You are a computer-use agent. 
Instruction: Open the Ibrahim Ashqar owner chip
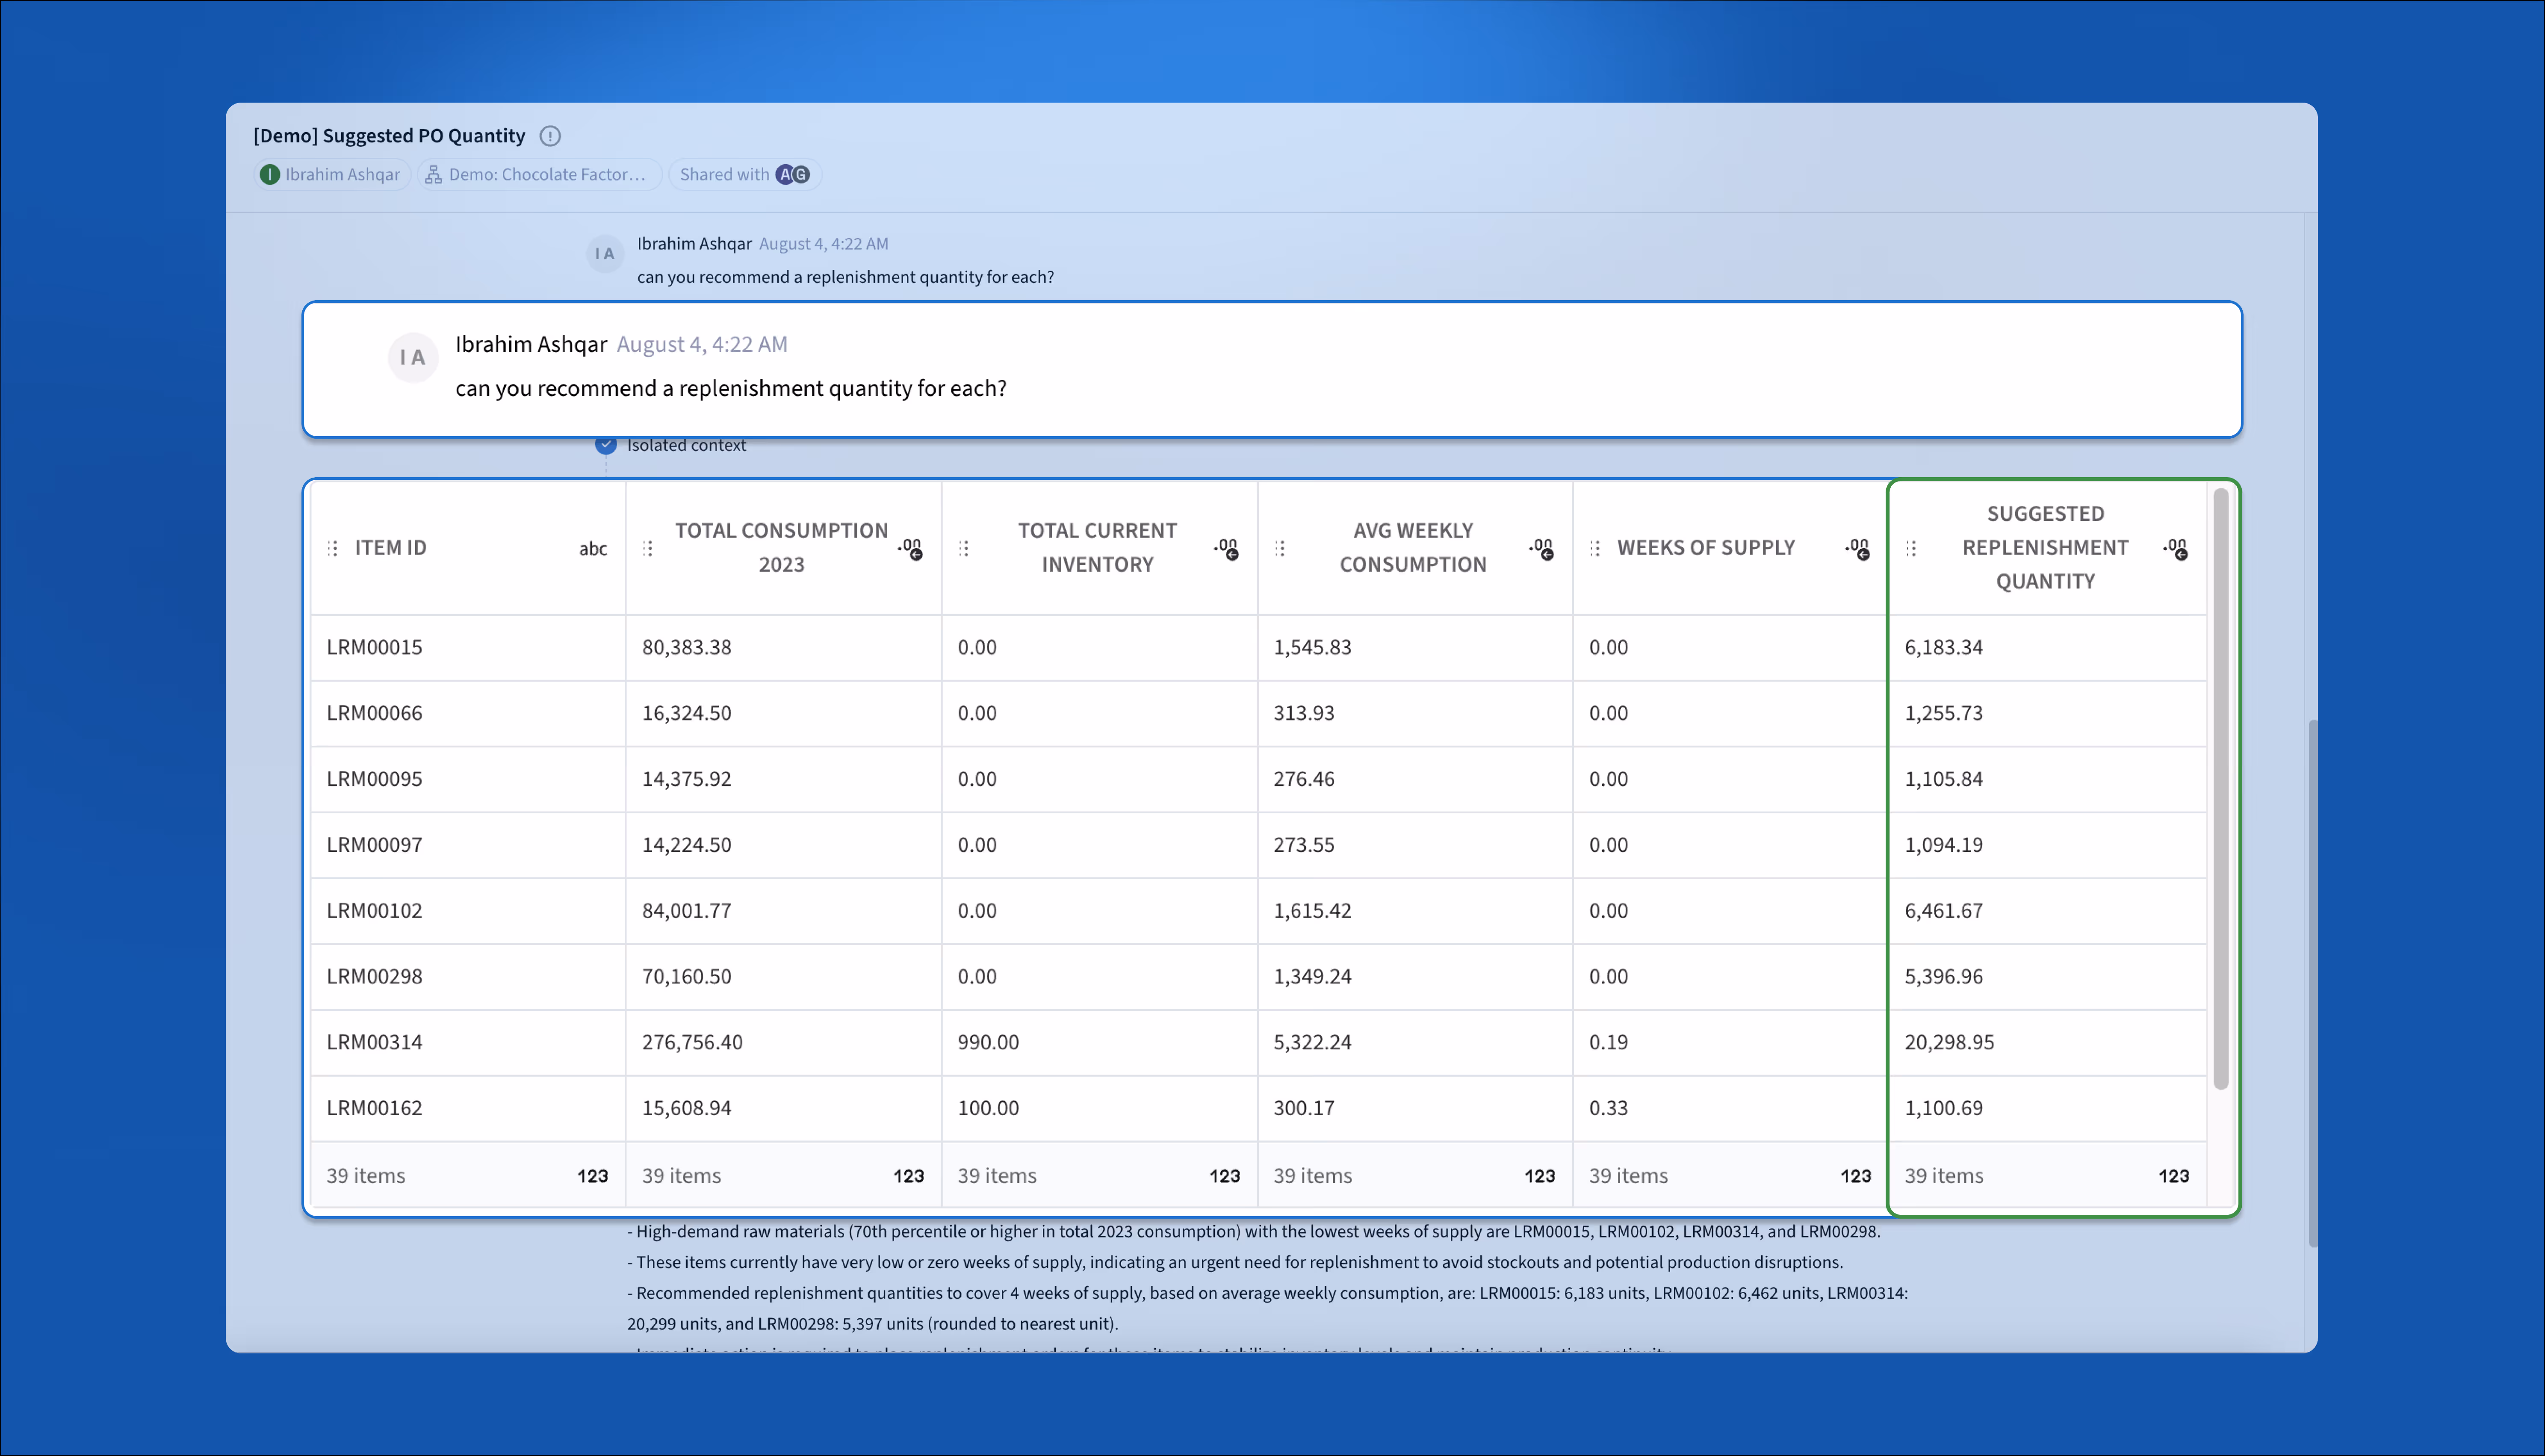(x=331, y=174)
